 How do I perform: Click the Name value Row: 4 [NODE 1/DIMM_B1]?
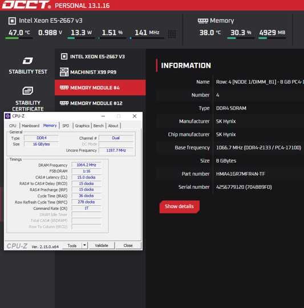260,82
